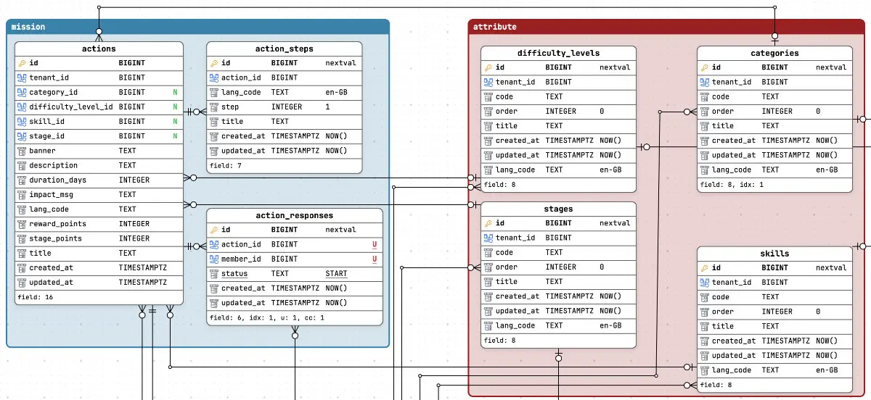This screenshot has width=871, height=400.
Task: Click column icon beside banner in actions
Action: pos(21,151)
